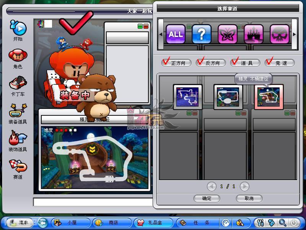This screenshot has height=230, width=306.
Task: Click the red button on player slot panel
Action: [x=146, y=26]
